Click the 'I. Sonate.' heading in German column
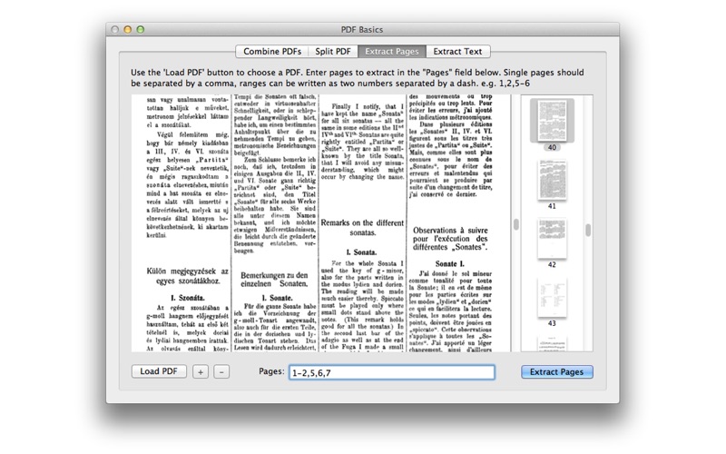The image size is (726, 454). [277, 298]
